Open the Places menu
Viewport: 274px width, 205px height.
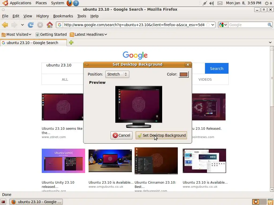click(41, 3)
